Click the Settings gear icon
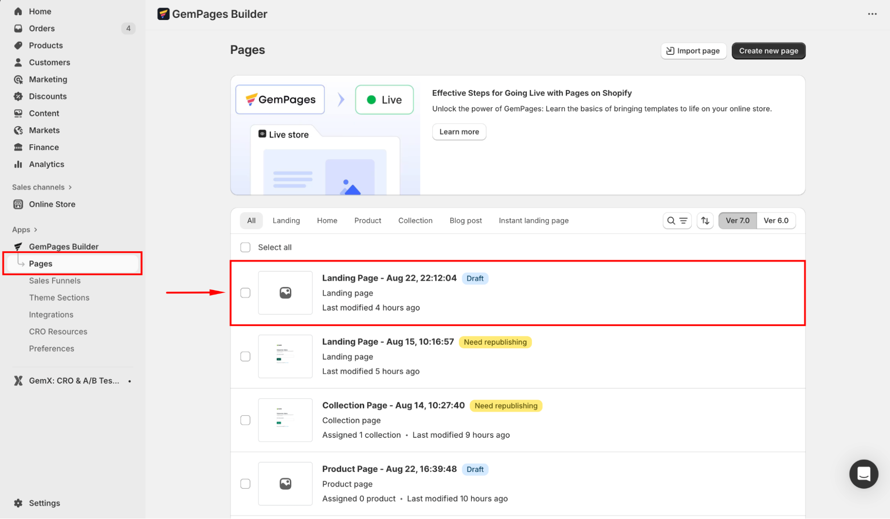The width and height of the screenshot is (890, 519). point(18,503)
